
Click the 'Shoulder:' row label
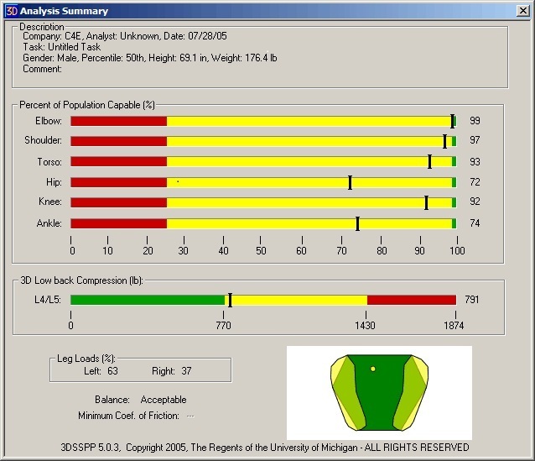pyautogui.click(x=44, y=140)
